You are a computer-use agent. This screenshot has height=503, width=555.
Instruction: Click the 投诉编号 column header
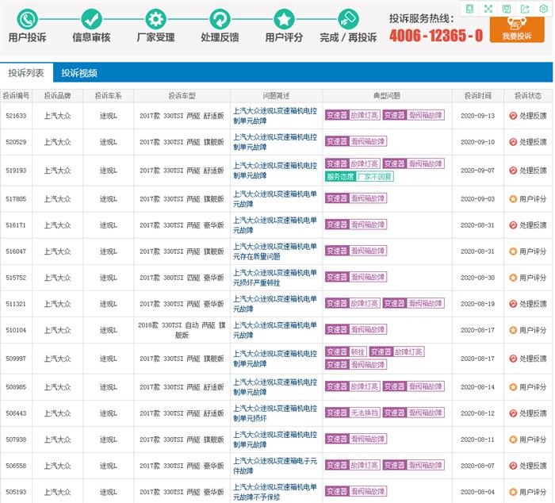click(16, 96)
